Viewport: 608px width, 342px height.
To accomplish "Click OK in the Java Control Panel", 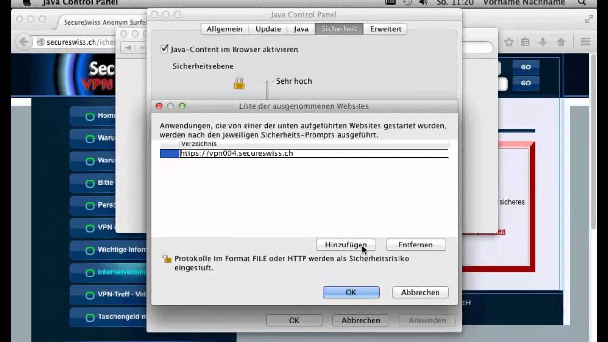I will pos(294,320).
